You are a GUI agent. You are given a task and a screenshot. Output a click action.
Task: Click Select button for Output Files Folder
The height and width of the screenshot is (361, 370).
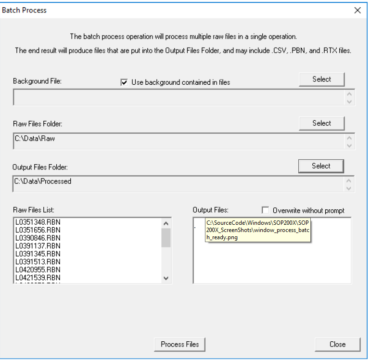[321, 166]
